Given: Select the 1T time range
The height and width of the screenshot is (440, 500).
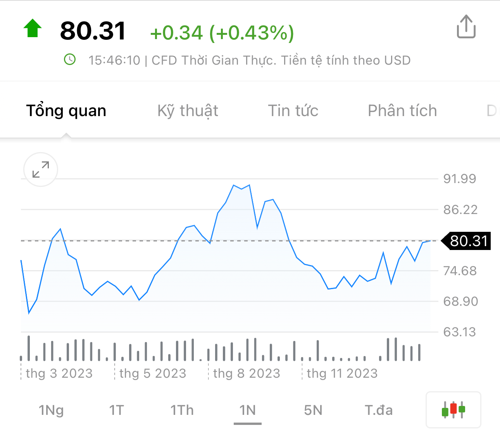Looking at the screenshot, I should click(x=116, y=410).
